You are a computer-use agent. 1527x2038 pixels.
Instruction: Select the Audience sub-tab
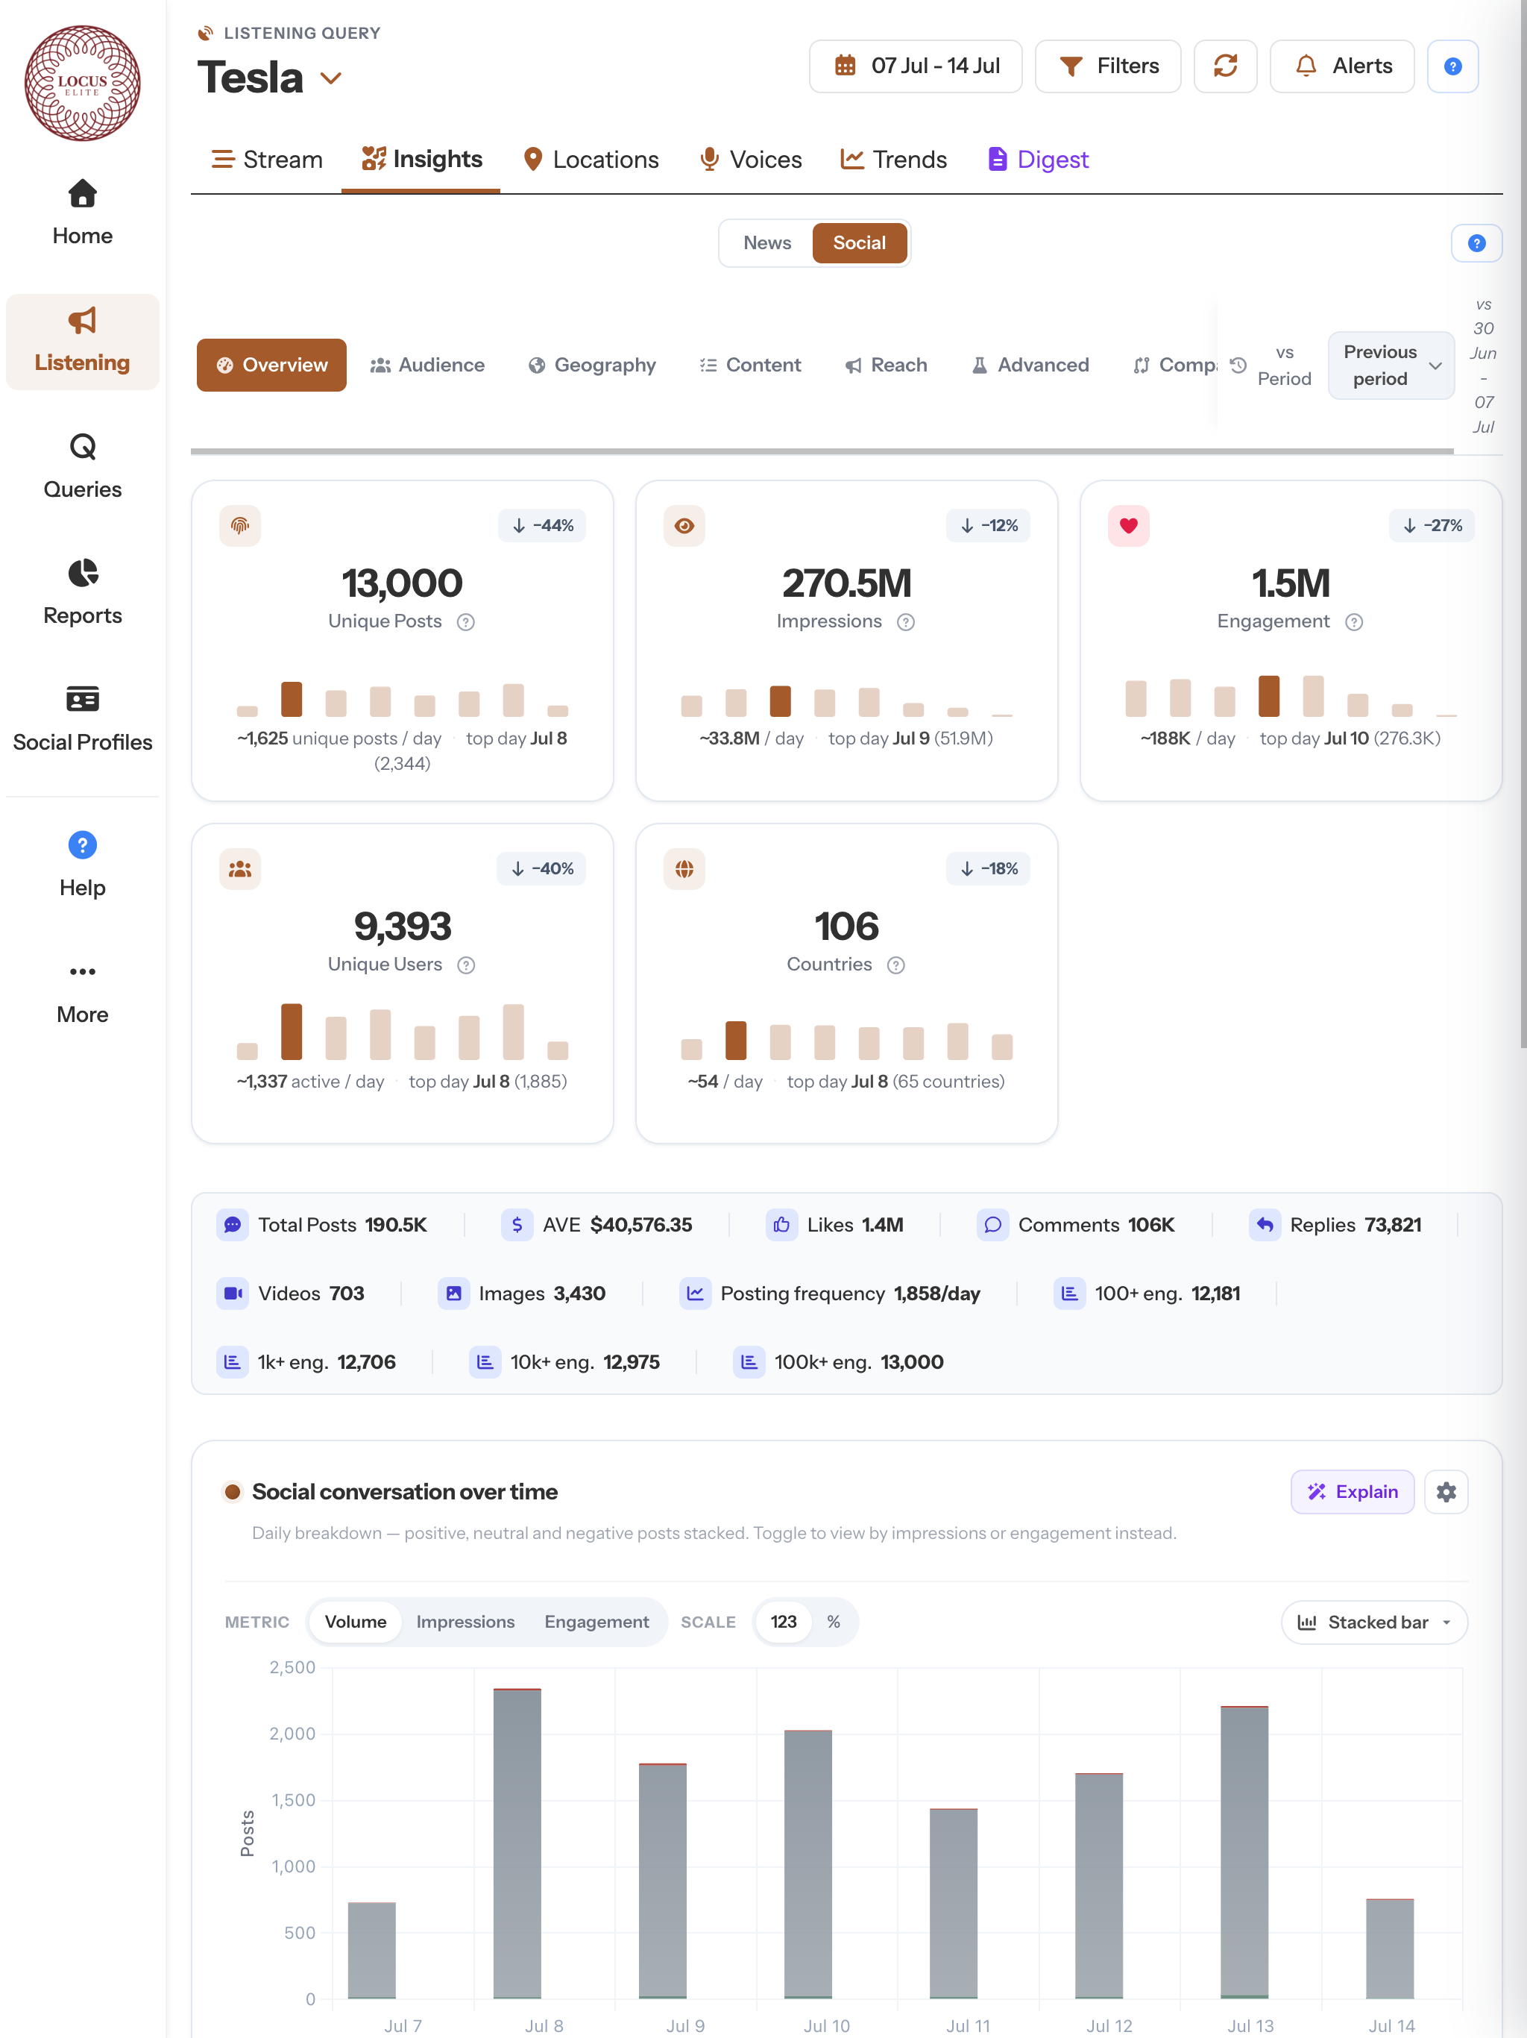427,366
